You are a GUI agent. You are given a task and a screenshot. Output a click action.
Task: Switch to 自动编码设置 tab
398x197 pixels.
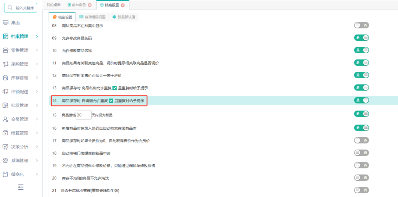[92, 17]
